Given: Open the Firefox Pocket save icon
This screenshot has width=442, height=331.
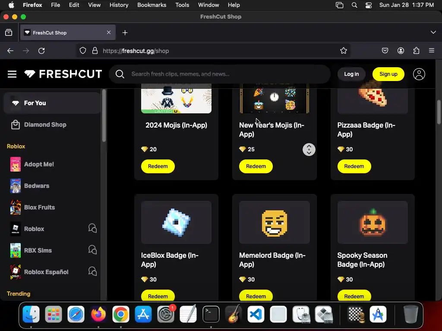Looking at the screenshot, I should click(385, 51).
